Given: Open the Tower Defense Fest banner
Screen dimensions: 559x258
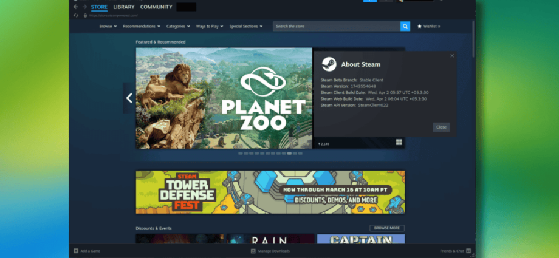Looking at the screenshot, I should point(270,192).
